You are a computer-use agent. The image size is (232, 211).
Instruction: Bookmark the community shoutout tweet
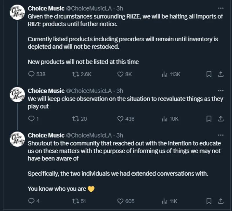tap(209, 201)
